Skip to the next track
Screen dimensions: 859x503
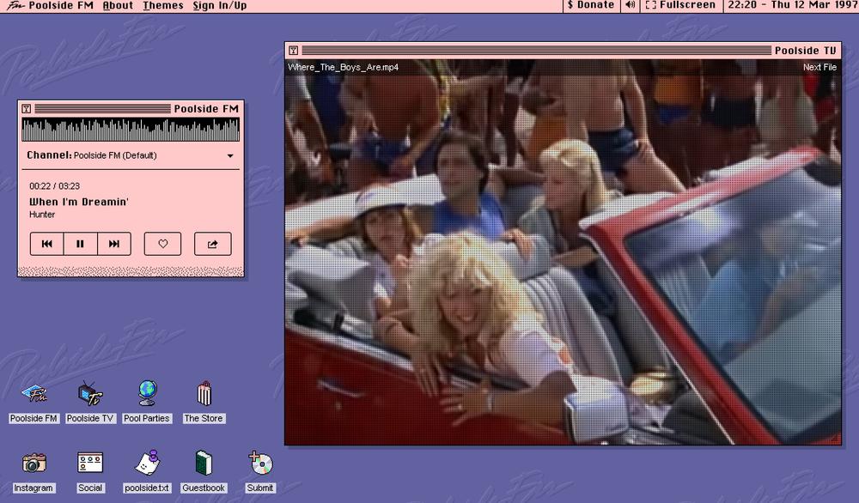(114, 244)
